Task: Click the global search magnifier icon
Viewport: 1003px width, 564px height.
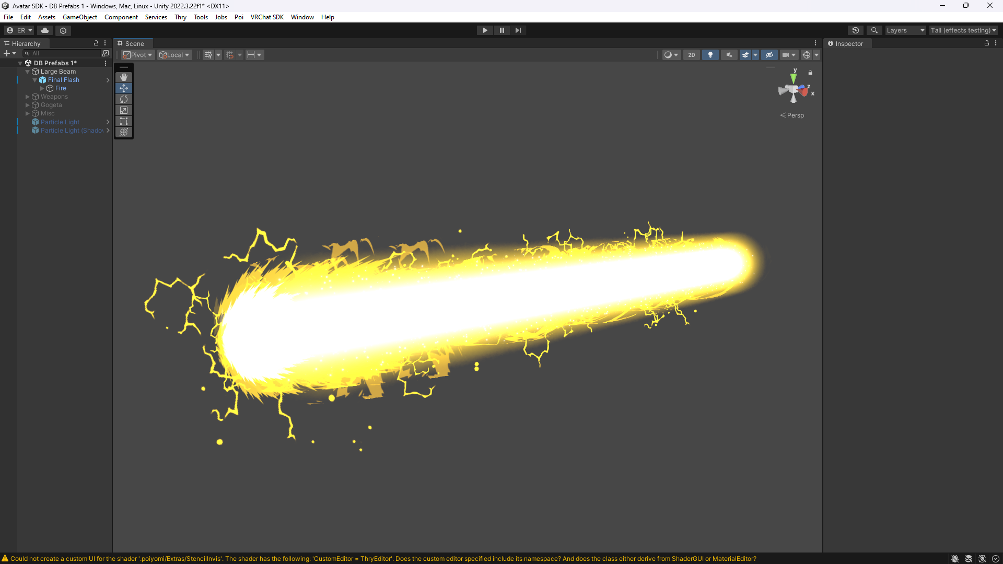Action: click(x=874, y=30)
